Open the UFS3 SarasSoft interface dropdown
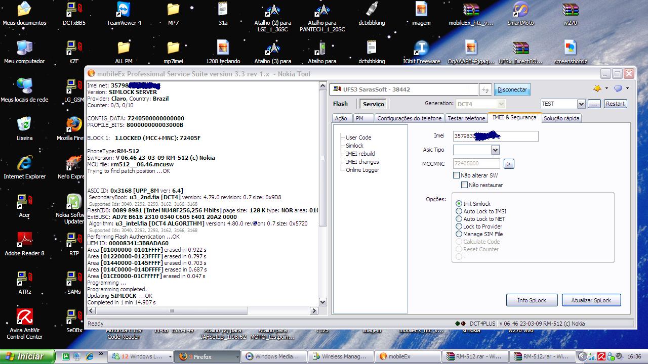Viewport: 648px width, 364px height. coord(403,89)
